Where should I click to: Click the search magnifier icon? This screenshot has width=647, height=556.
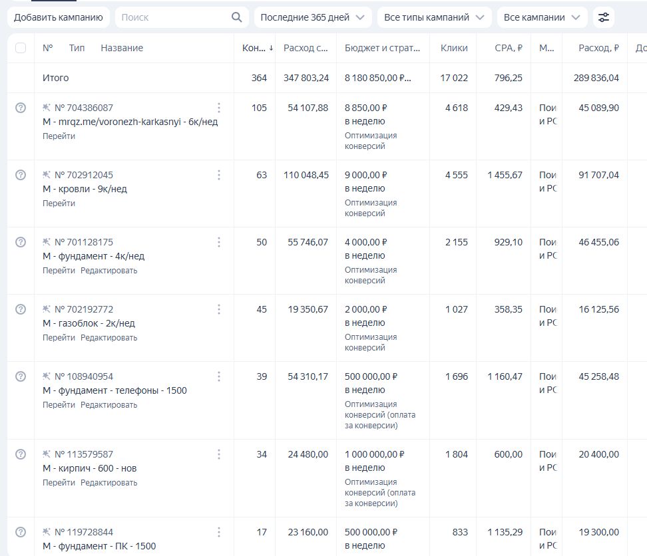[236, 17]
